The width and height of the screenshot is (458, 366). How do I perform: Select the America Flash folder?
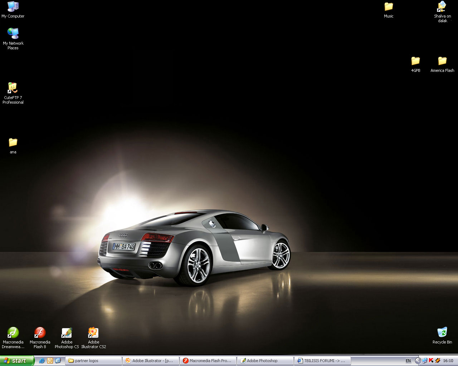pyautogui.click(x=442, y=64)
